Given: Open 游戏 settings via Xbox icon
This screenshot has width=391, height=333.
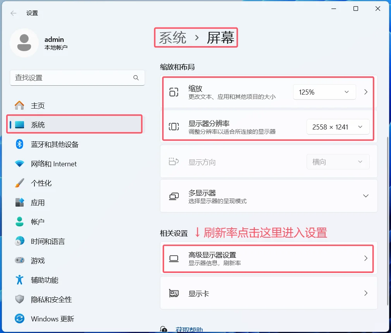Looking at the screenshot, I should [x=19, y=261].
